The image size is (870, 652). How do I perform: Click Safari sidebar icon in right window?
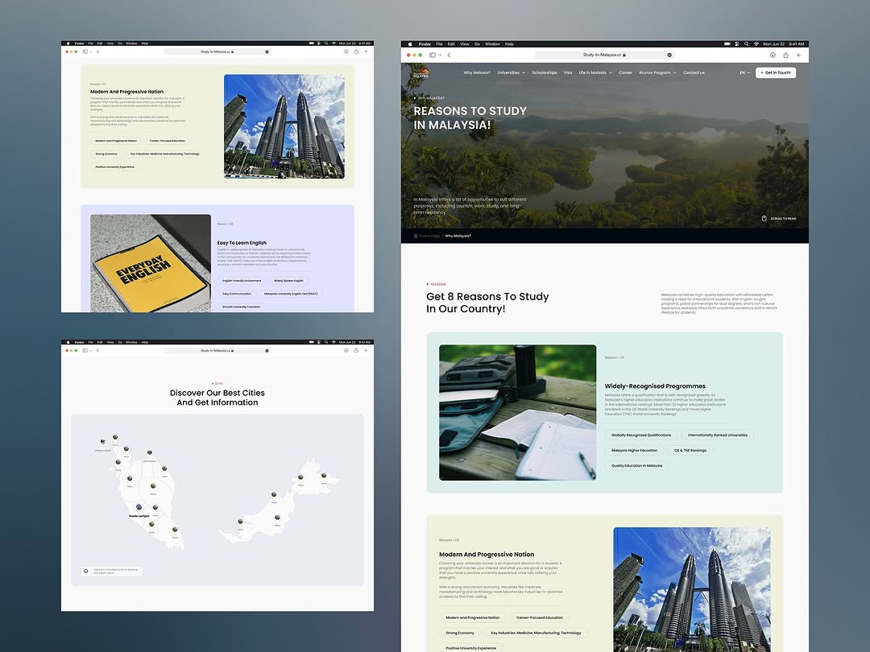(x=433, y=55)
